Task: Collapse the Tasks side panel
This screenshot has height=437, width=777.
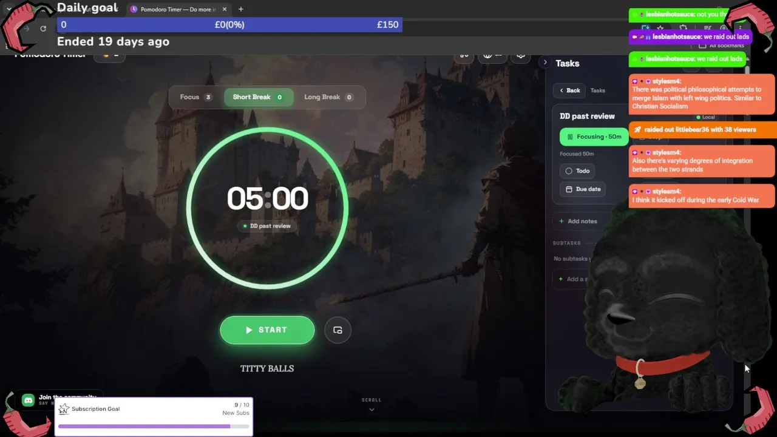Action: click(545, 63)
